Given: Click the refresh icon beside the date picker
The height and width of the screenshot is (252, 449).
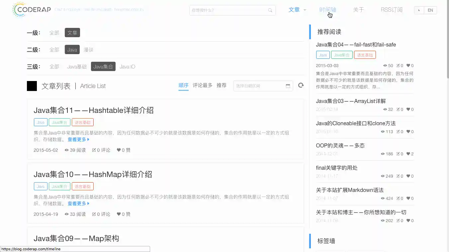Looking at the screenshot, I should (301, 85).
